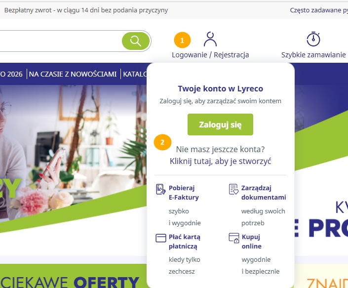Viewport: 348px width, 288px height.
Task: Open Szybkie zamawianie
Action: tap(313, 55)
